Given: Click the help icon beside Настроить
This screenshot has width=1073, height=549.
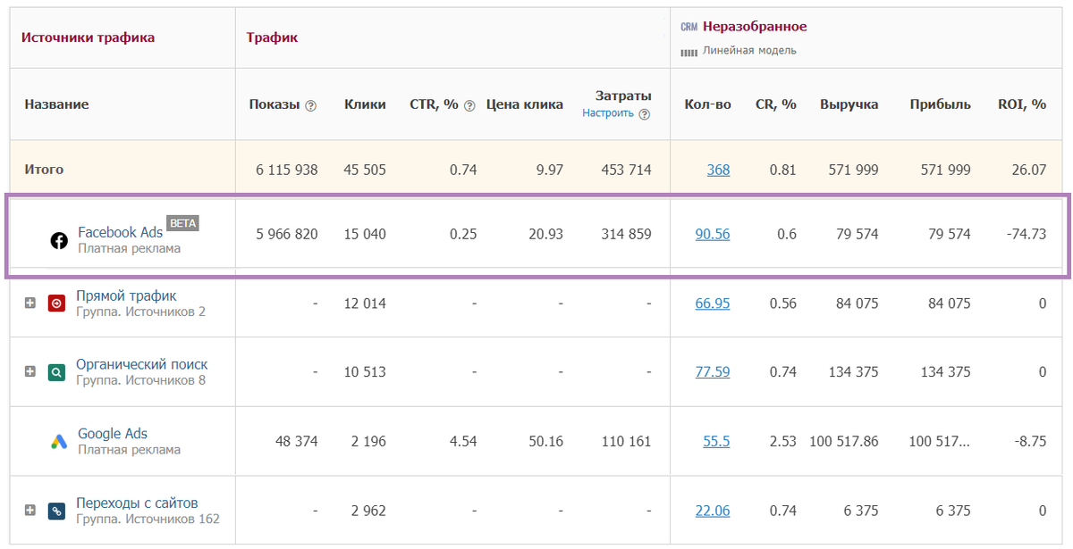Looking at the screenshot, I should pos(645,114).
